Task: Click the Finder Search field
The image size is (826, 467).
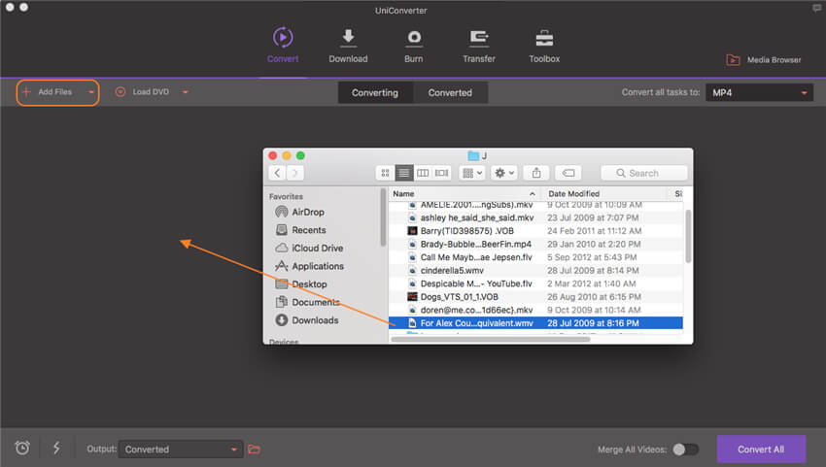Action: click(643, 173)
